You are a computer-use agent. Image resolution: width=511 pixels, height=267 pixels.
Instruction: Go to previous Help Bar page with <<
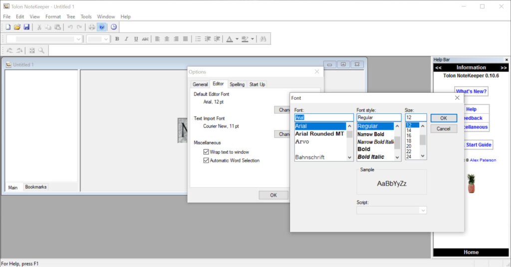tap(438, 68)
